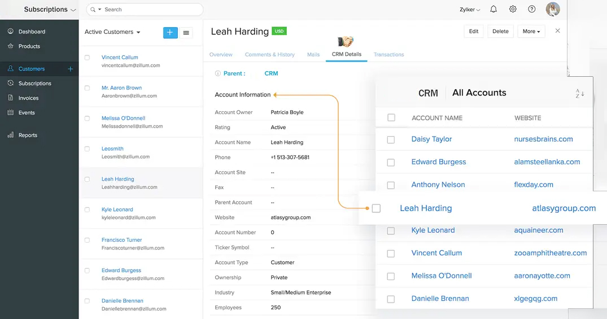
Task: Close the Leah Harding detail panel
Action: (557, 30)
